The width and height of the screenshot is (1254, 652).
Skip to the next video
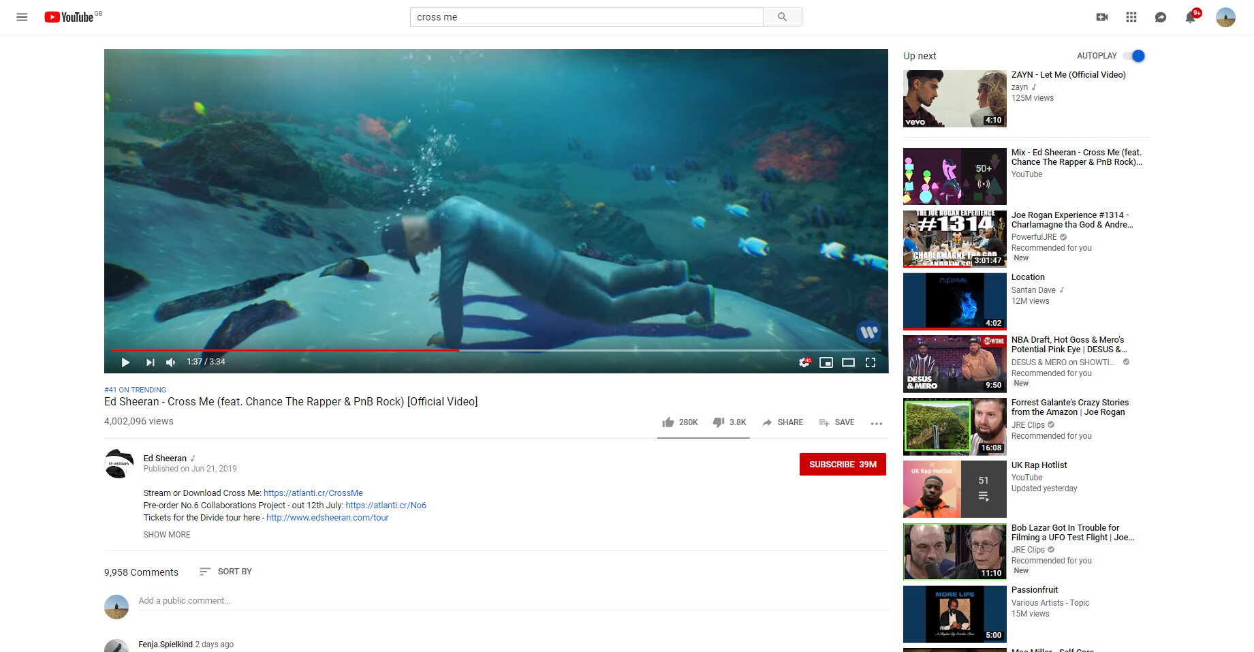tap(151, 362)
